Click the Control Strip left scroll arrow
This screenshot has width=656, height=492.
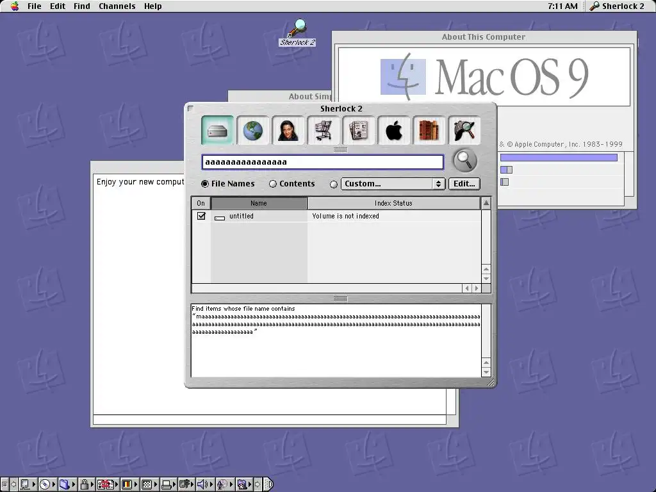coord(13,484)
